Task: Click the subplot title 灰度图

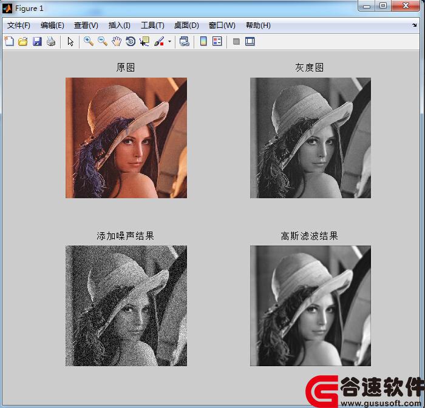Action: 309,67
